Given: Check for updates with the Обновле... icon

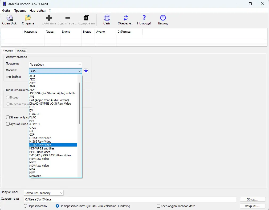Looking at the screenshot, I should [125, 18].
